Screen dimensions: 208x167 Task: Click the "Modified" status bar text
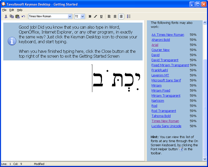[39, 164]
